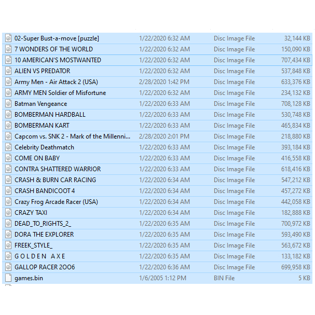Select 10 AMERICAN'S MOSTWANTED file name
This screenshot has width=315, height=315.
(x=58, y=60)
